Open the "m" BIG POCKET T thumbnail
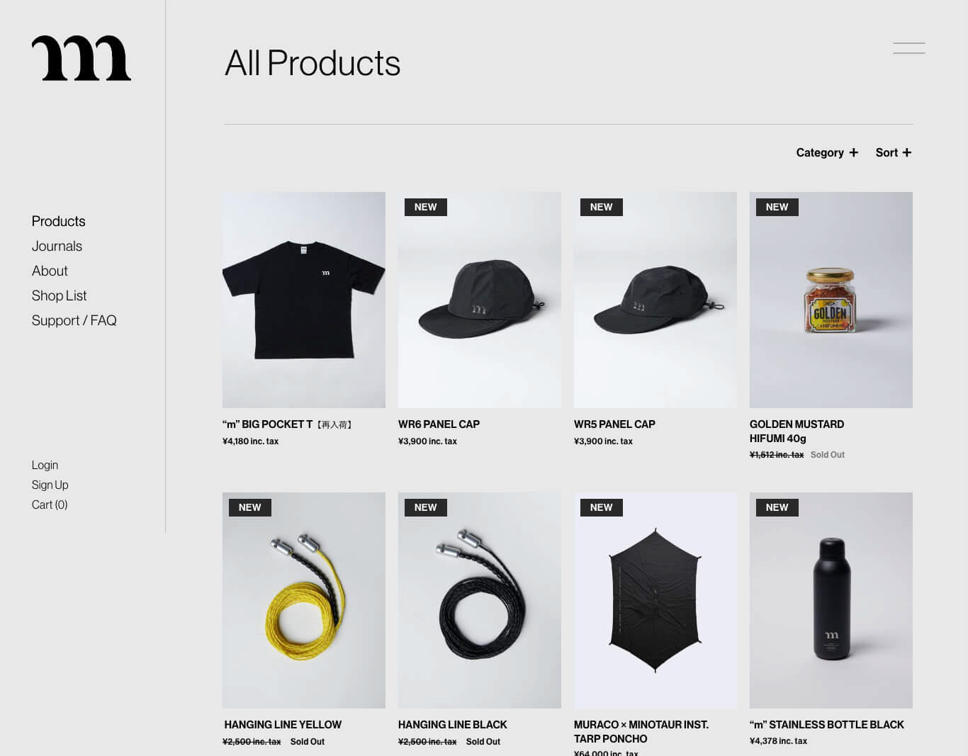The height and width of the screenshot is (756, 968). point(304,300)
